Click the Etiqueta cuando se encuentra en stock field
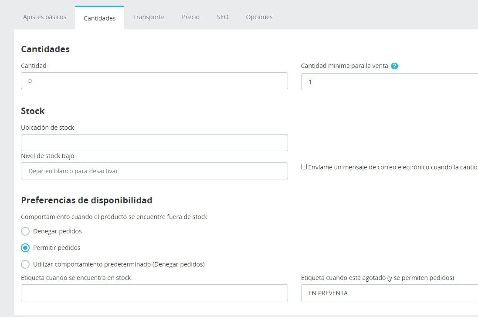478x317 pixels. coord(154,293)
